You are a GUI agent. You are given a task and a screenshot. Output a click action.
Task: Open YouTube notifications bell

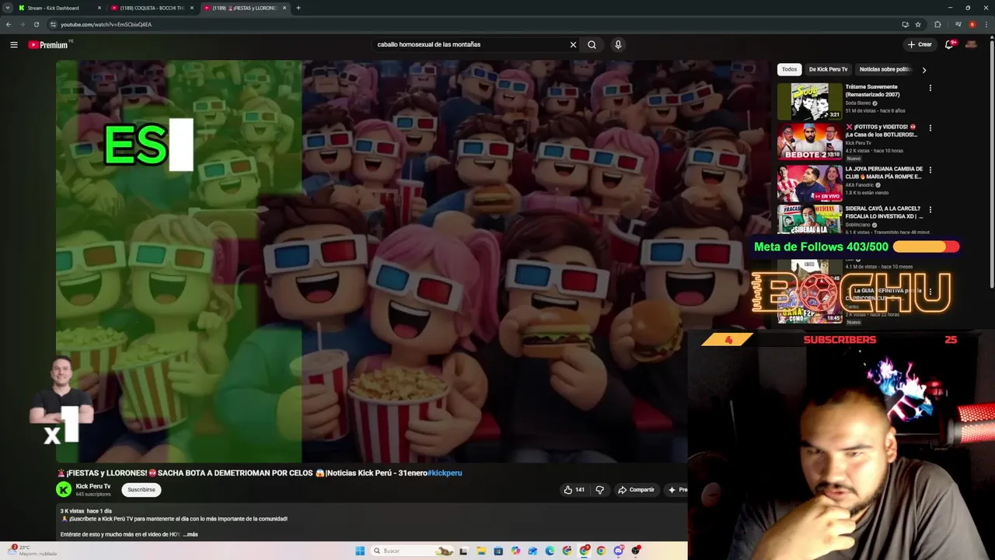pyautogui.click(x=949, y=44)
